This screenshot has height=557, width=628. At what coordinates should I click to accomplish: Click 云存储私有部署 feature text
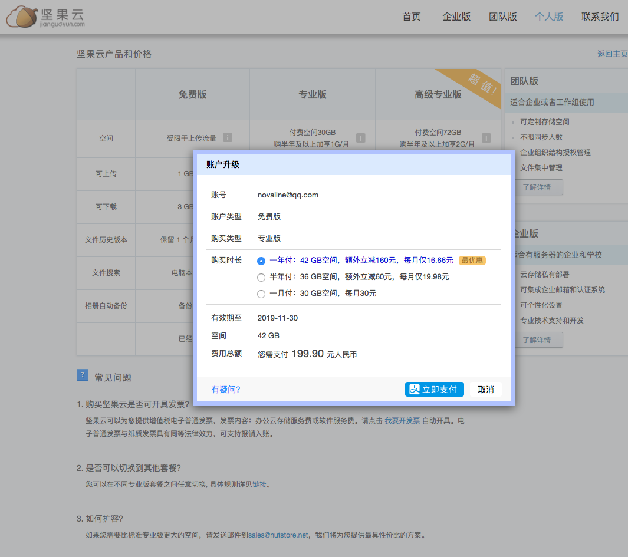[544, 274]
